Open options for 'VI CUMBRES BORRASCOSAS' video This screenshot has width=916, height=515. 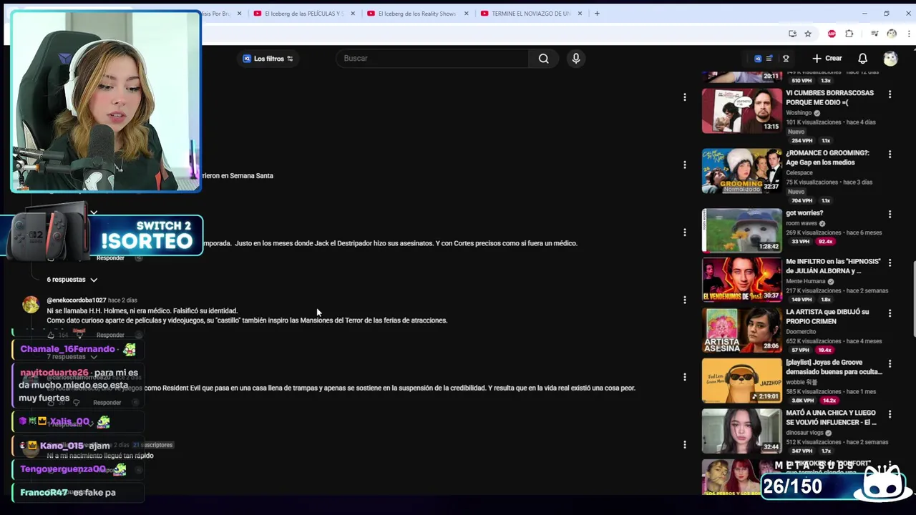(x=890, y=94)
